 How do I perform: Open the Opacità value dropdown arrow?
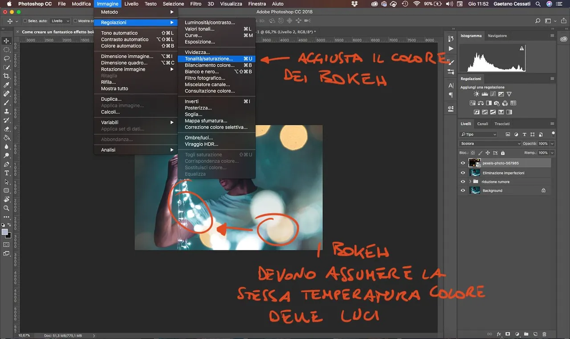(x=553, y=144)
